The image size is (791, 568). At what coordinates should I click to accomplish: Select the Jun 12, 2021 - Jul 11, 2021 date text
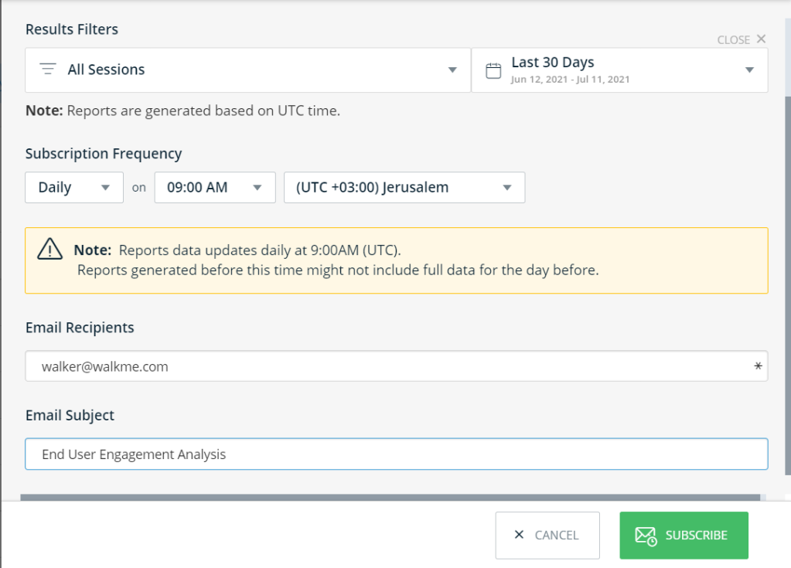coord(570,80)
